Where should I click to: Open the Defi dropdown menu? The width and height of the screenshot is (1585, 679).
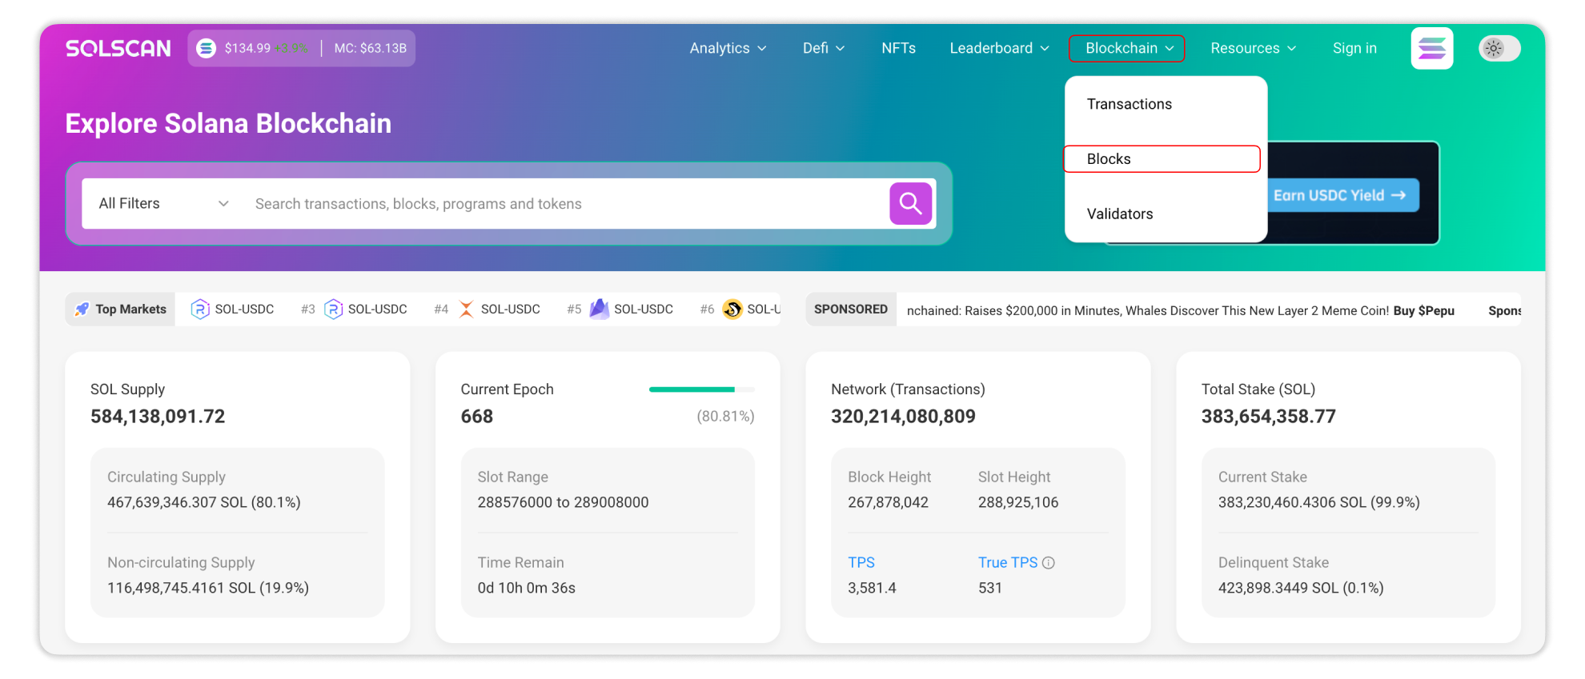824,48
